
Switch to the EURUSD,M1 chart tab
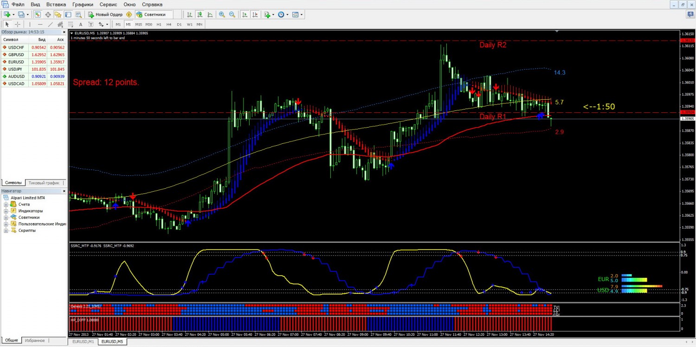(84, 342)
